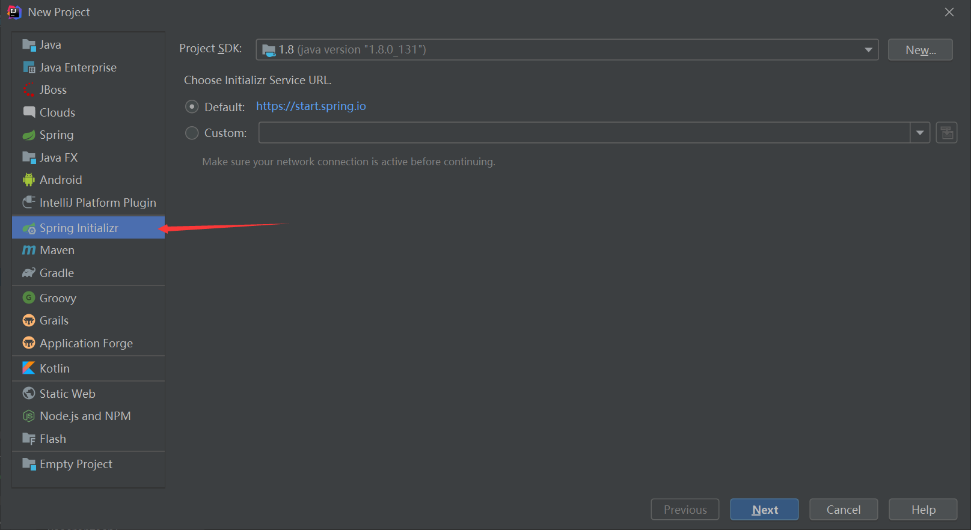Click the Spring leaf icon
The width and height of the screenshot is (971, 530).
point(29,135)
